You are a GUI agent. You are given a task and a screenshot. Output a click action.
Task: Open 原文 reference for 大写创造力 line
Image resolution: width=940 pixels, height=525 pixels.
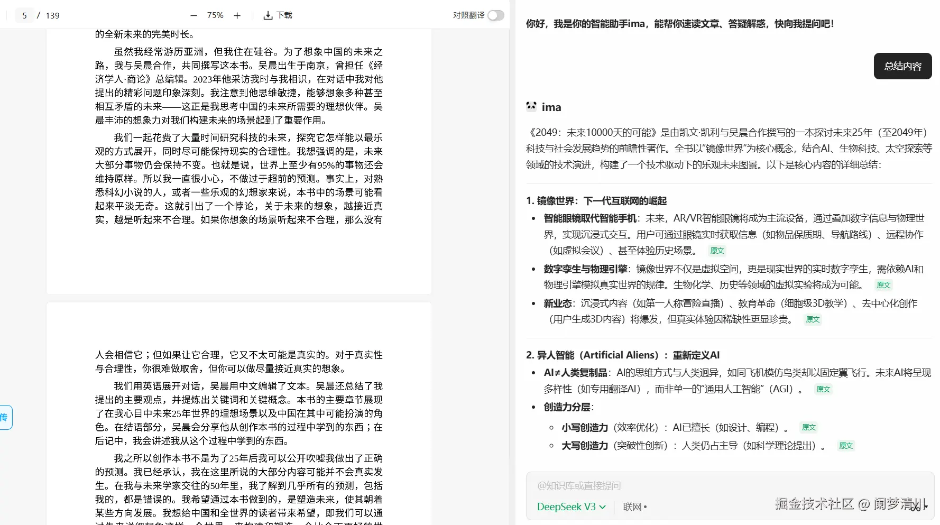click(846, 446)
